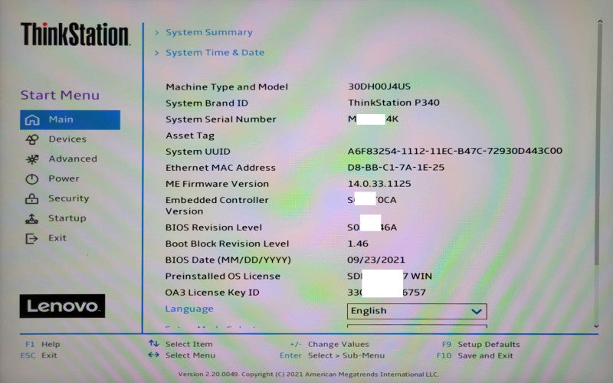613x383 pixels.
Task: Expand the System Summary chevron
Action: coord(157,33)
